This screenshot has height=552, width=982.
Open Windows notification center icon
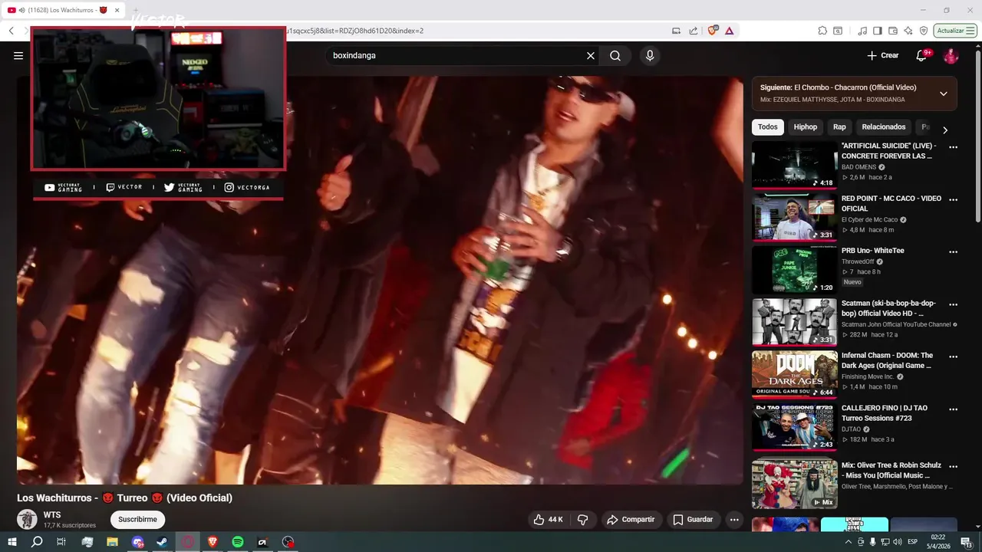965,542
